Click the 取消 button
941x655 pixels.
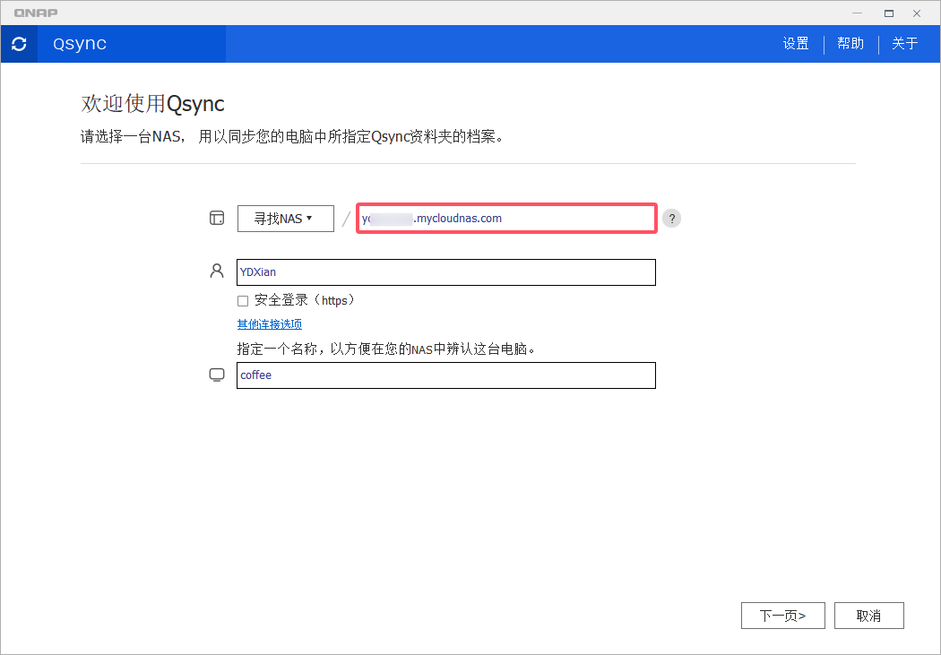(869, 616)
